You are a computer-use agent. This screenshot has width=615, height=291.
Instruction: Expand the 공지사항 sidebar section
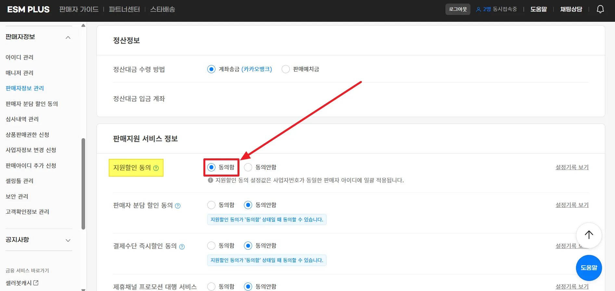point(68,240)
